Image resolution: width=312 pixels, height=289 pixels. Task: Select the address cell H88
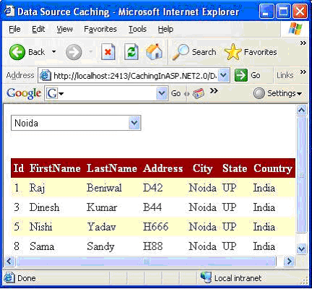point(153,246)
